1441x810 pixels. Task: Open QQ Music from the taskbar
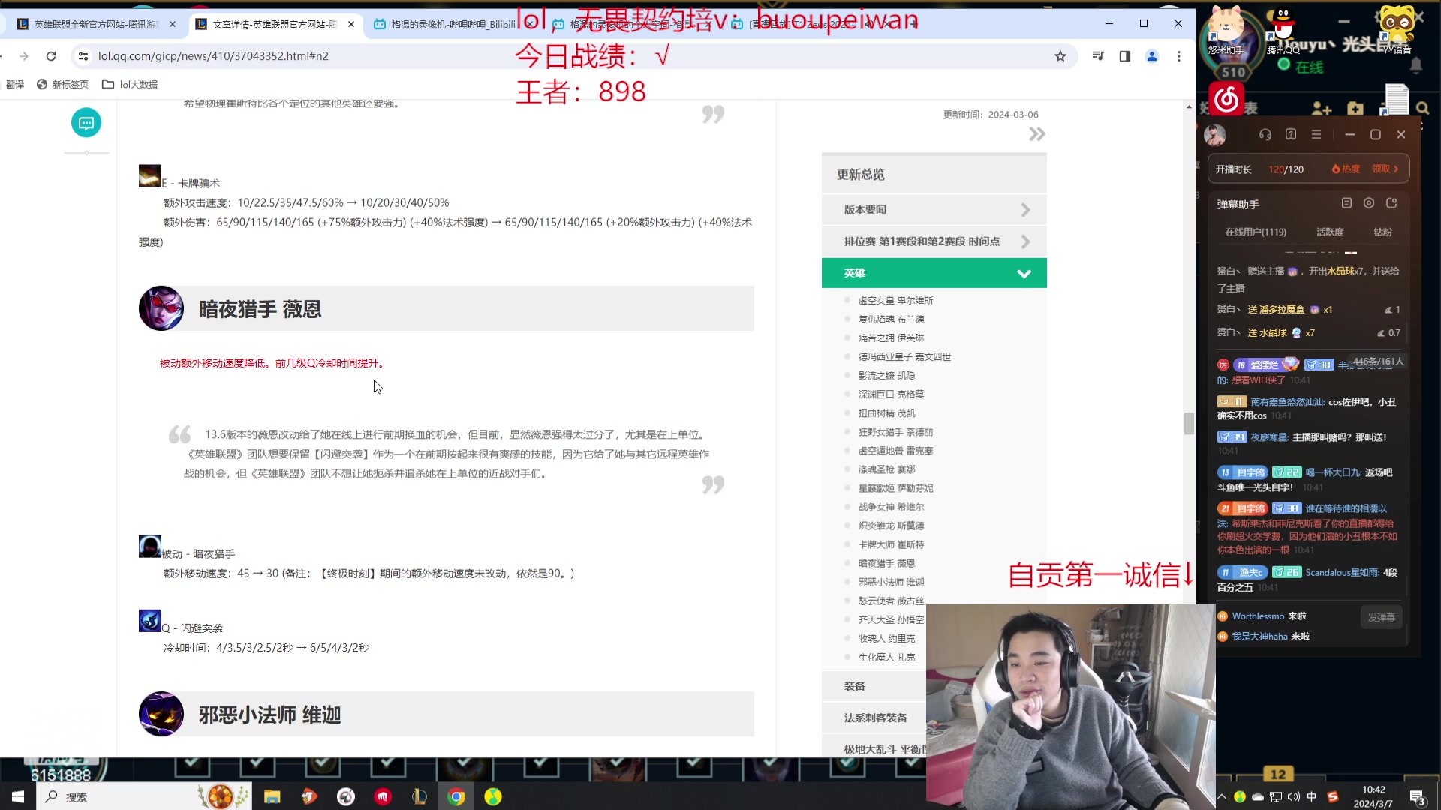tap(493, 796)
